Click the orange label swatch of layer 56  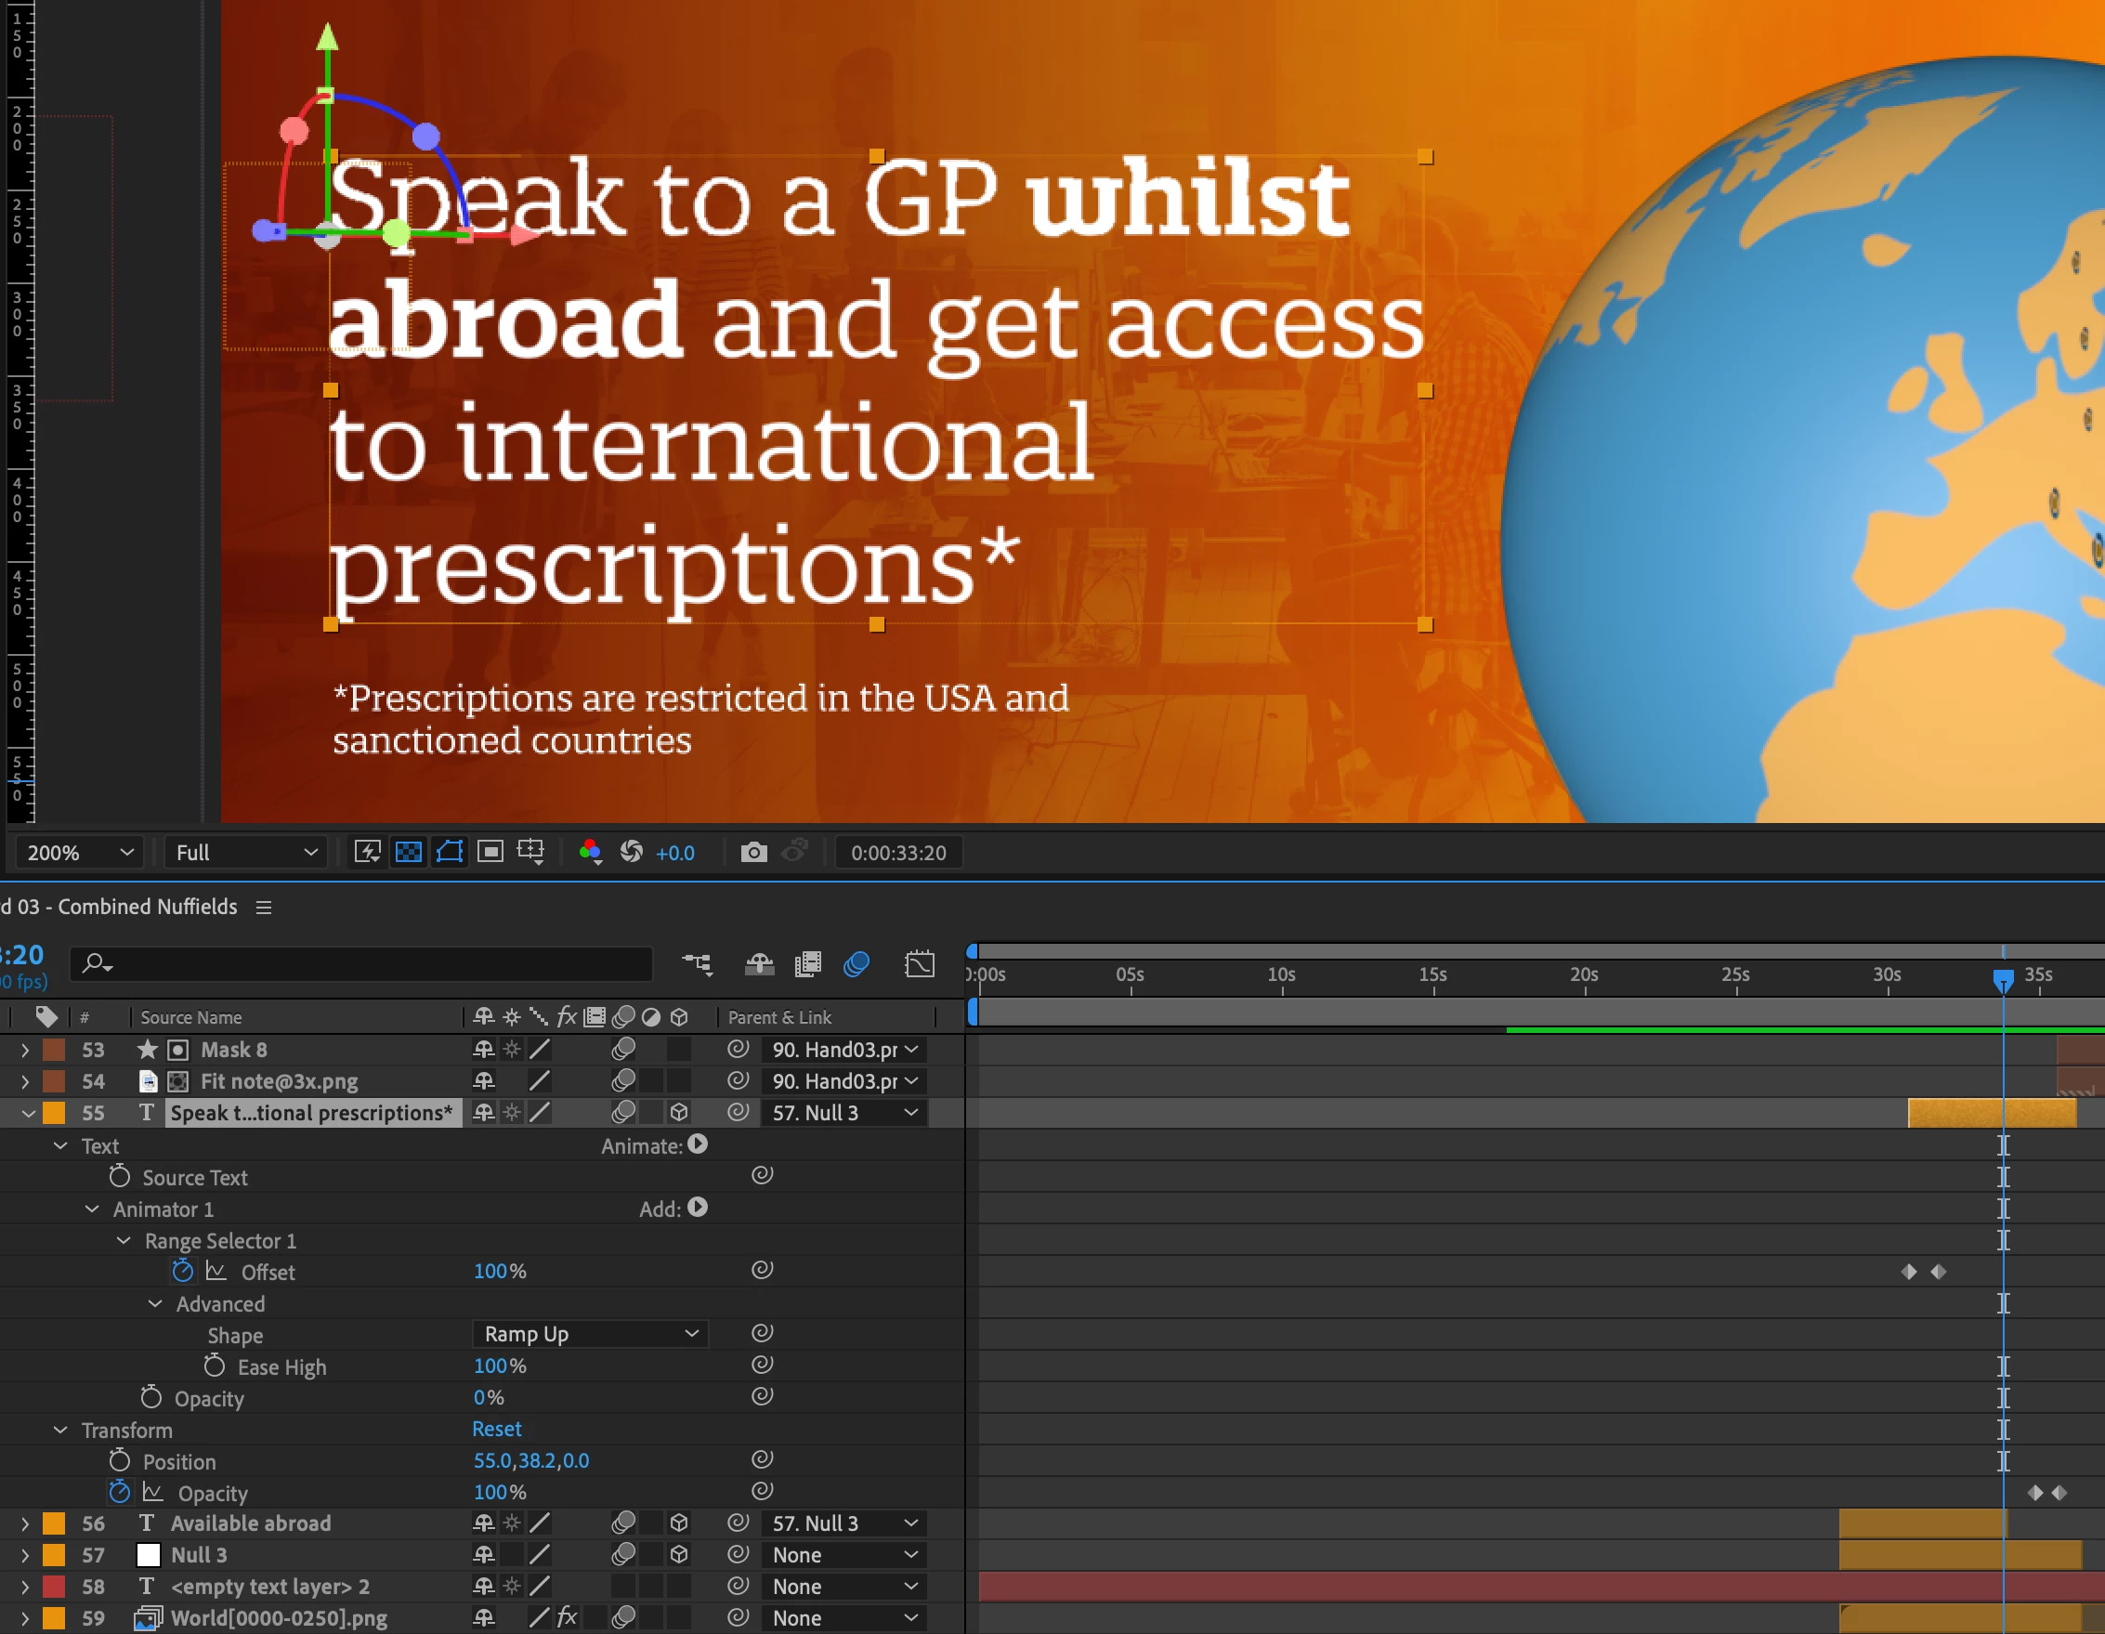click(54, 1523)
